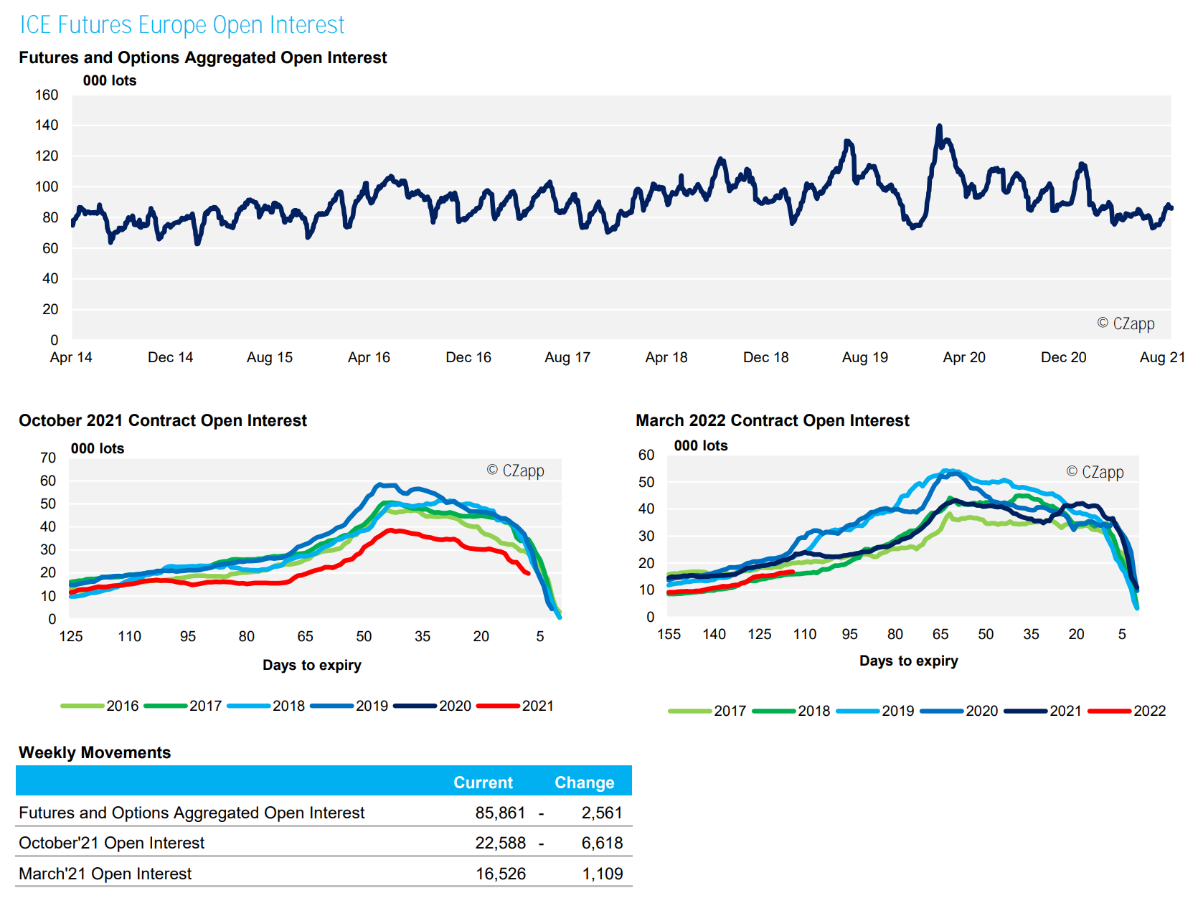Click the 2019 legend swatch in October chart

(332, 706)
